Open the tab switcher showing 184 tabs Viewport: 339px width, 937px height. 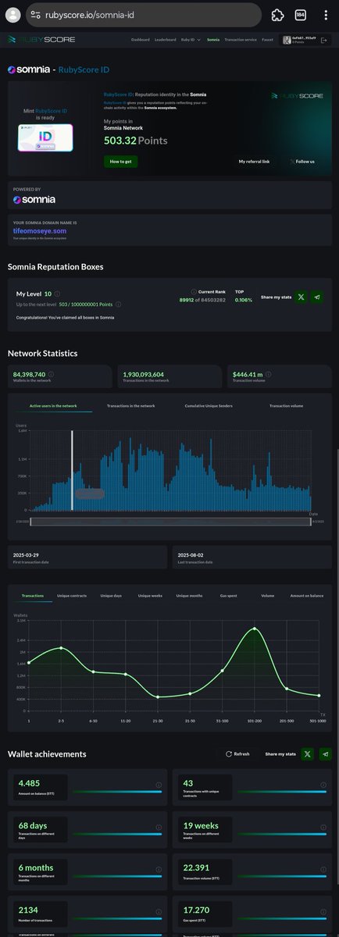[300, 15]
